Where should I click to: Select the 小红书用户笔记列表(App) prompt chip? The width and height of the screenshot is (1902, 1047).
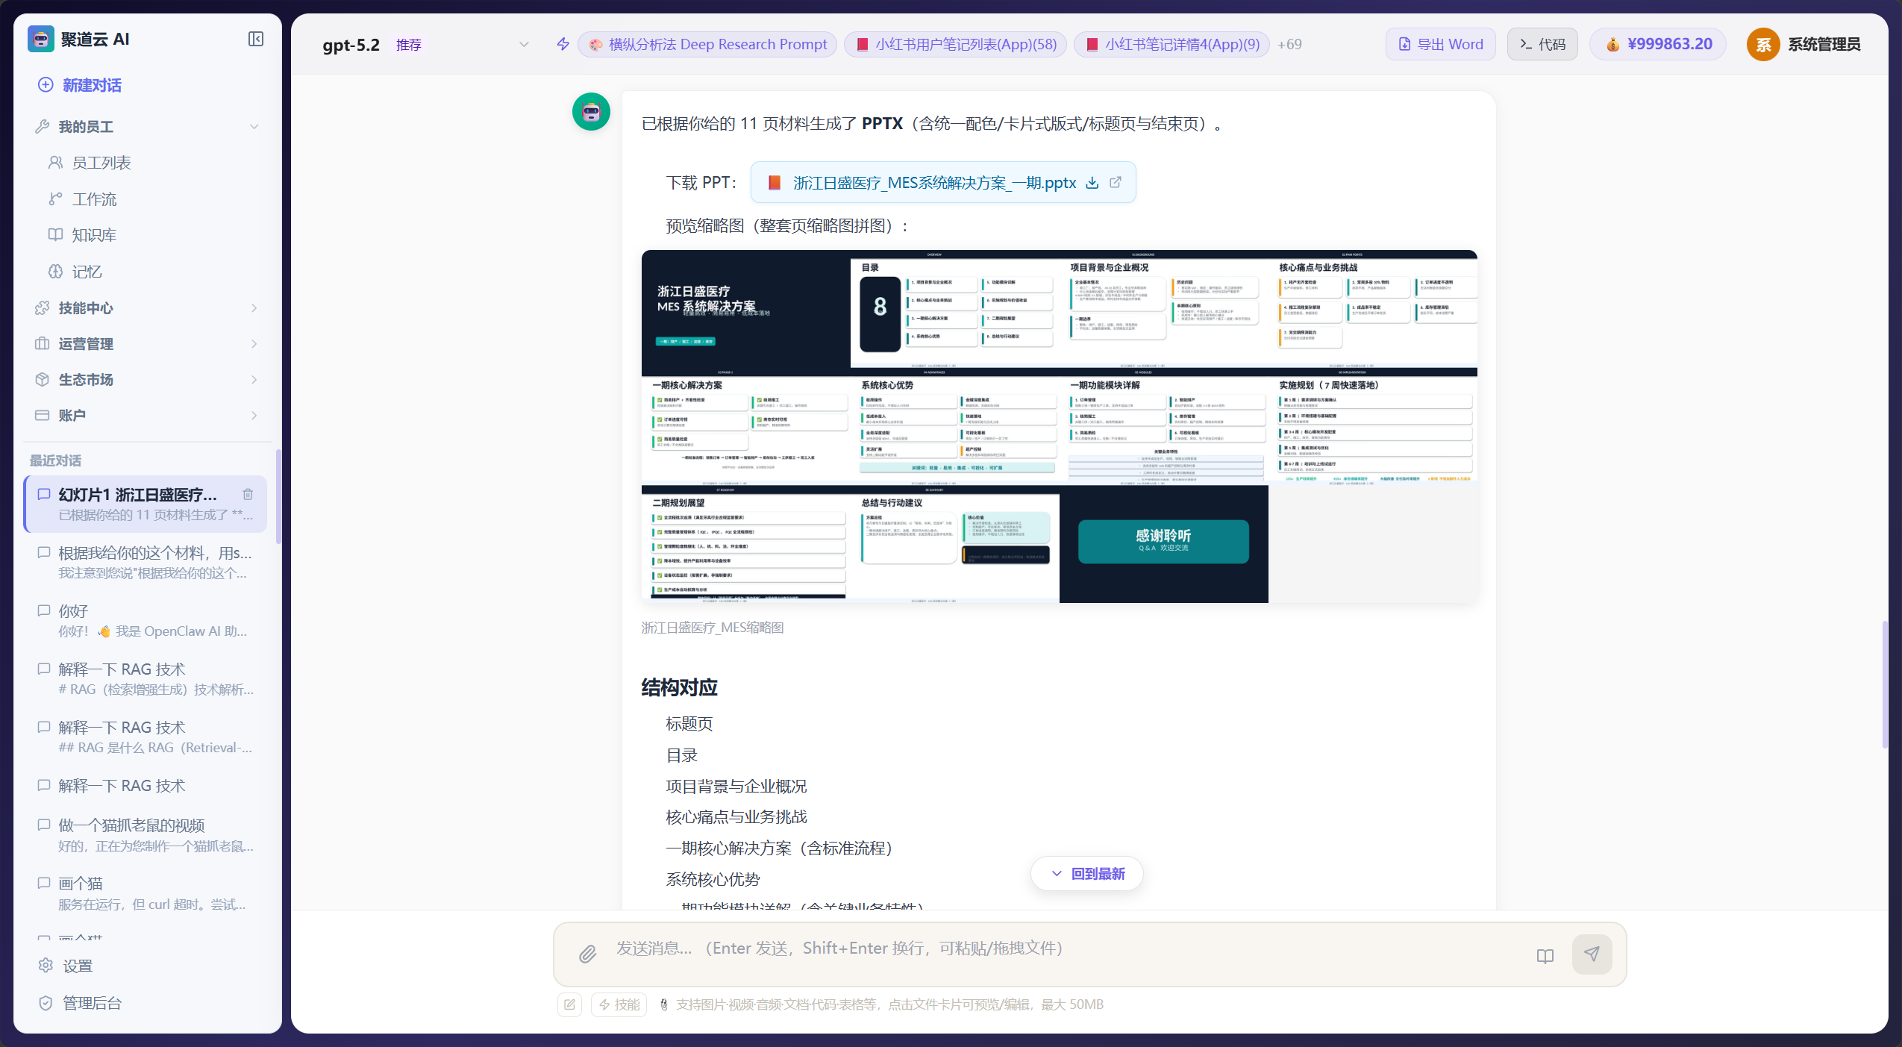click(954, 44)
